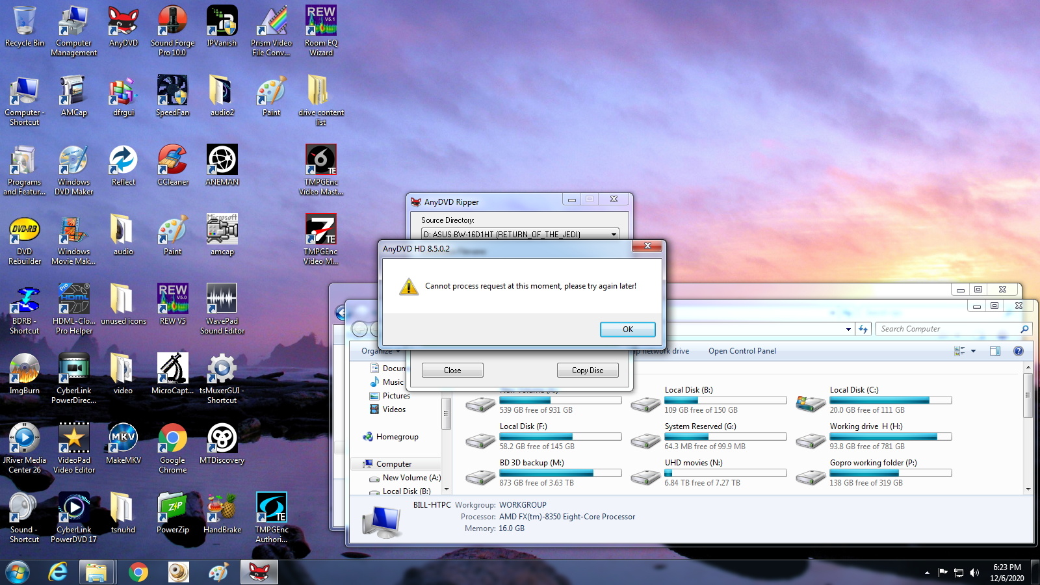
Task: Select the MakeMKV desktop icon
Action: click(x=123, y=444)
